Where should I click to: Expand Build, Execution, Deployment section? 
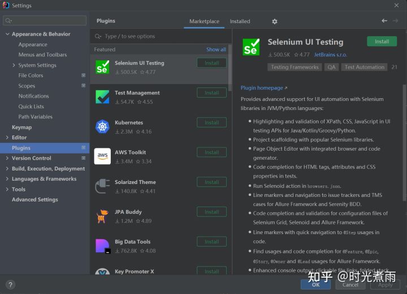point(7,168)
